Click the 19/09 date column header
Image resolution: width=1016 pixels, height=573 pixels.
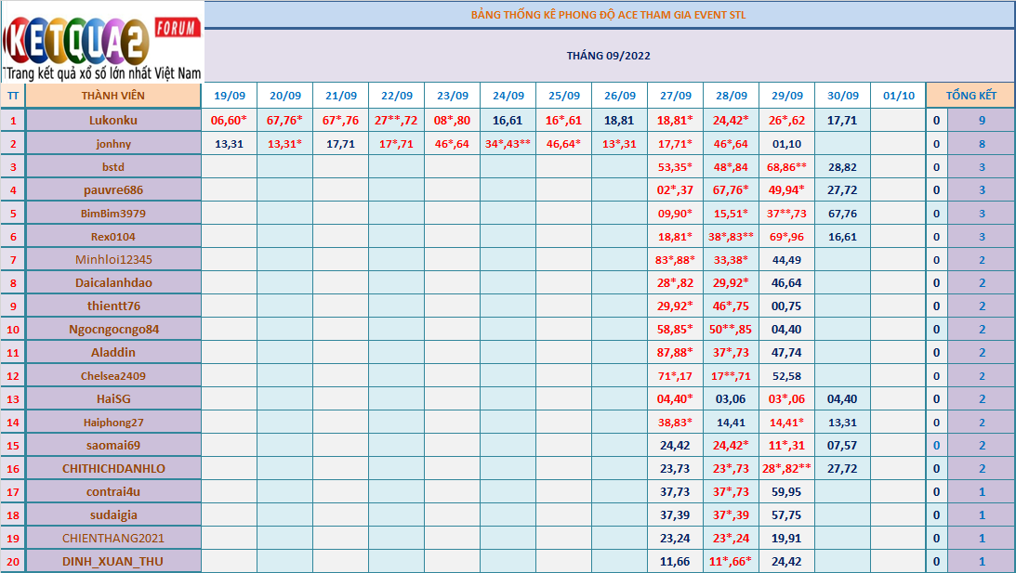230,96
